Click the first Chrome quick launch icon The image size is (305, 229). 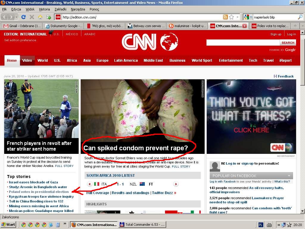coord(24,225)
